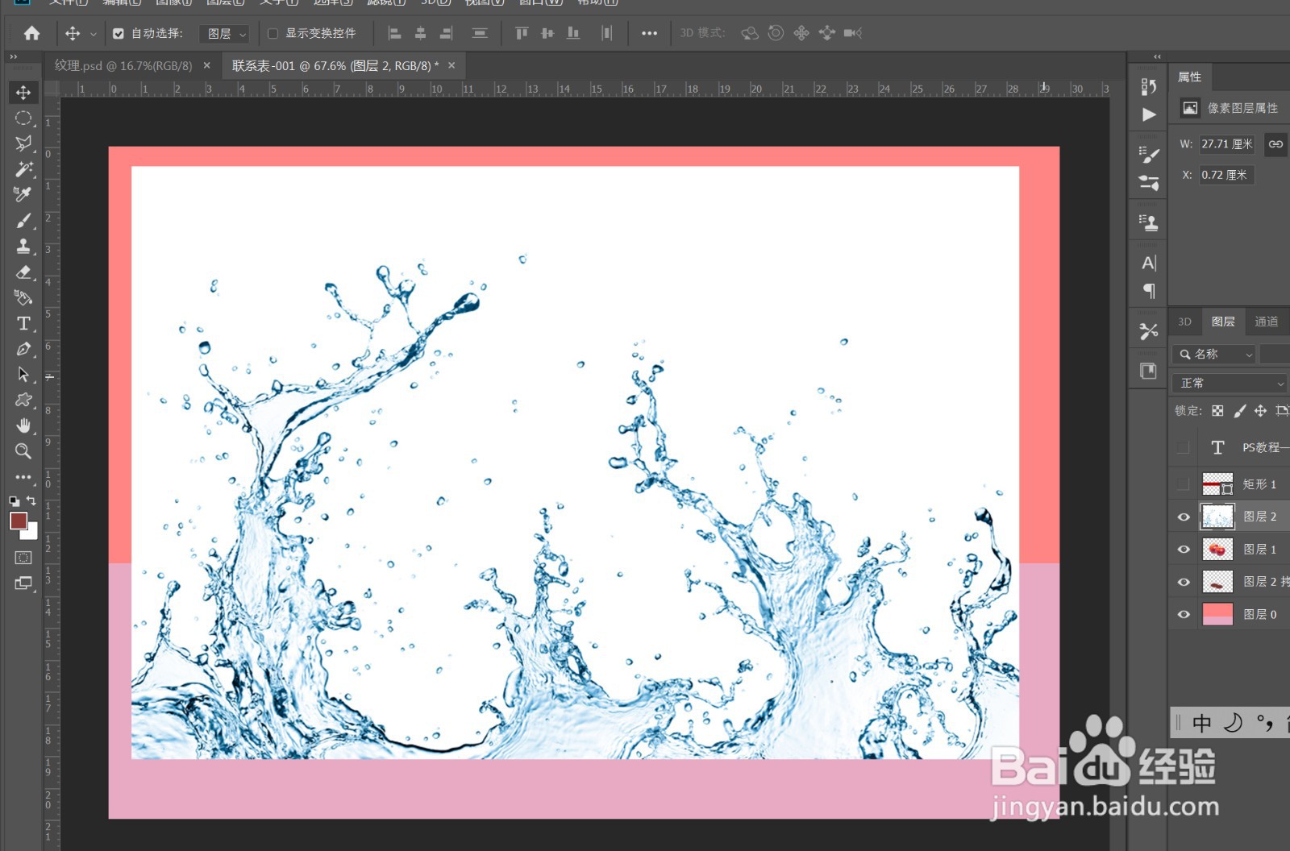Screen dimensions: 1290x851
Task: Select the Path Selection tool
Action: [x=23, y=375]
